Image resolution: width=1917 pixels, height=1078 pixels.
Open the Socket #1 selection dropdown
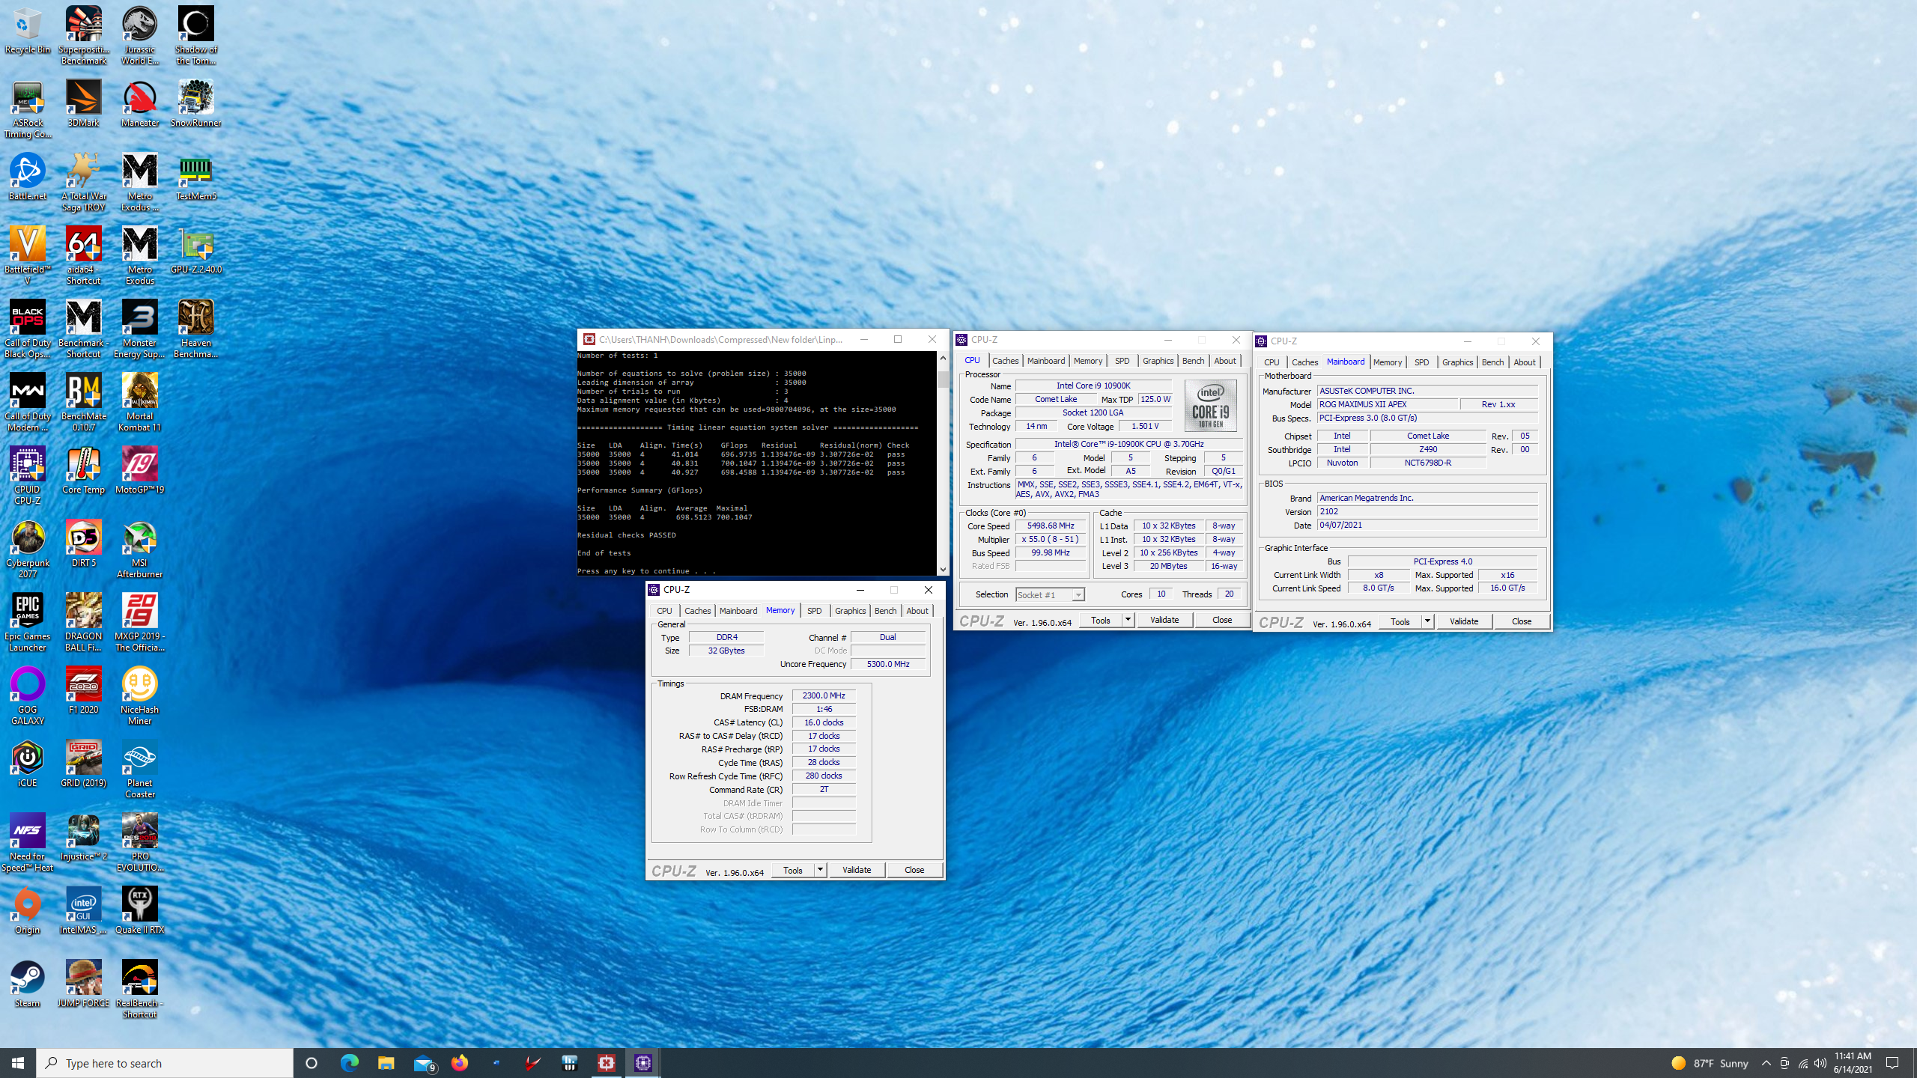(x=1049, y=594)
